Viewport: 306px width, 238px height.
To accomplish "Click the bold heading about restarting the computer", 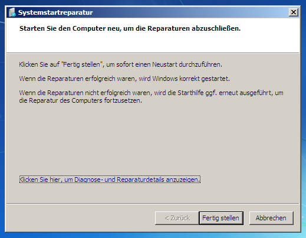I will (x=130, y=28).
